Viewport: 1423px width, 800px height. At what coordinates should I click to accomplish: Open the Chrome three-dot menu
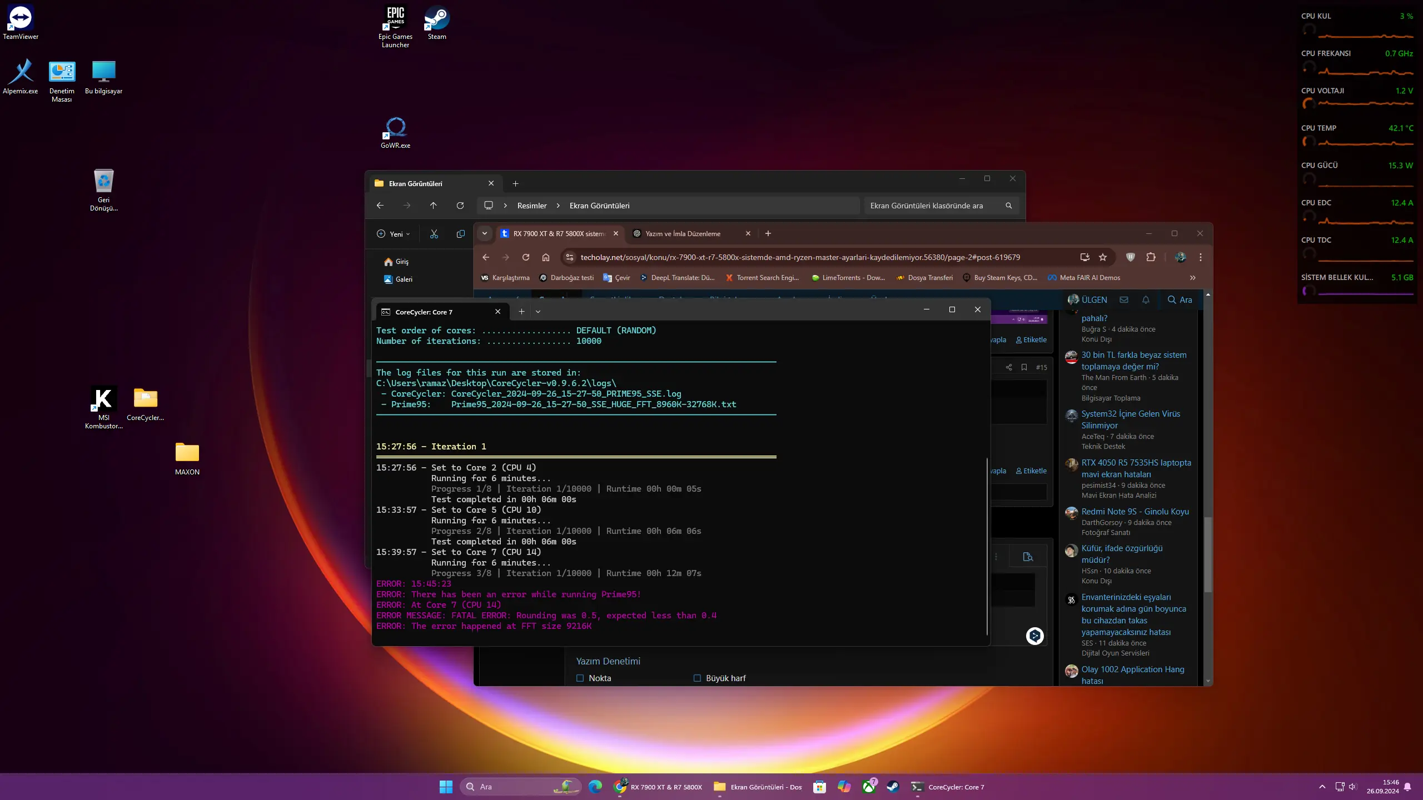click(1201, 257)
